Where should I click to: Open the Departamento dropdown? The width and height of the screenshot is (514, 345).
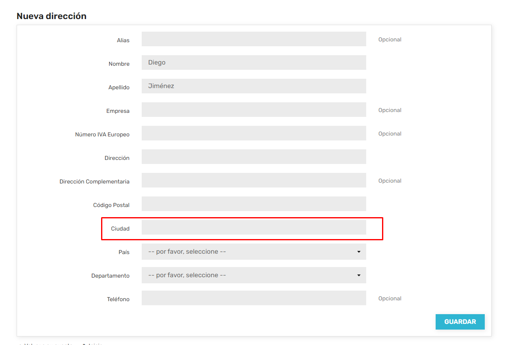pos(254,275)
